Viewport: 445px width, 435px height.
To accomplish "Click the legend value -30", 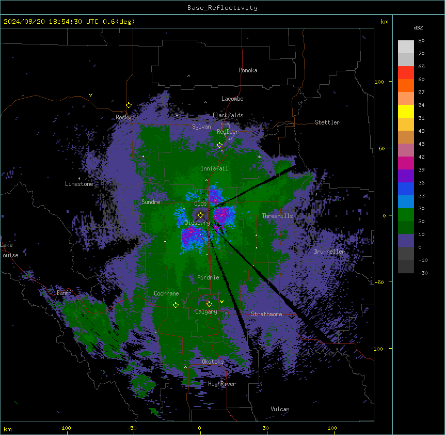I will coord(423,273).
